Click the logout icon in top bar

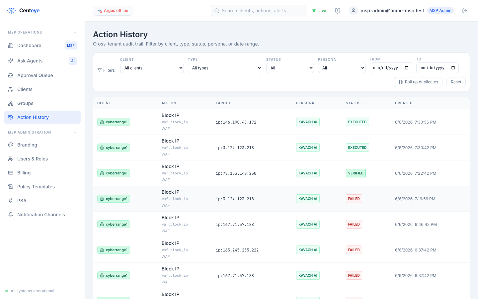[x=465, y=11]
